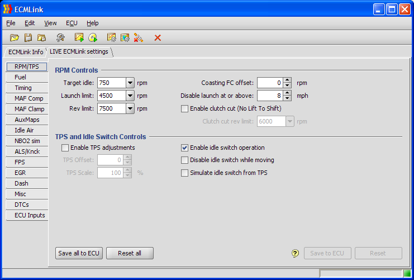The image size is (414, 280).
Task: Click the wrench and hammer tools icon
Action: pos(60,37)
